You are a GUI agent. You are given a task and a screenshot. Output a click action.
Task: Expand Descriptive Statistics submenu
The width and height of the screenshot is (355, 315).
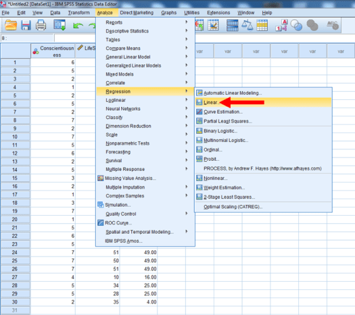pos(145,31)
